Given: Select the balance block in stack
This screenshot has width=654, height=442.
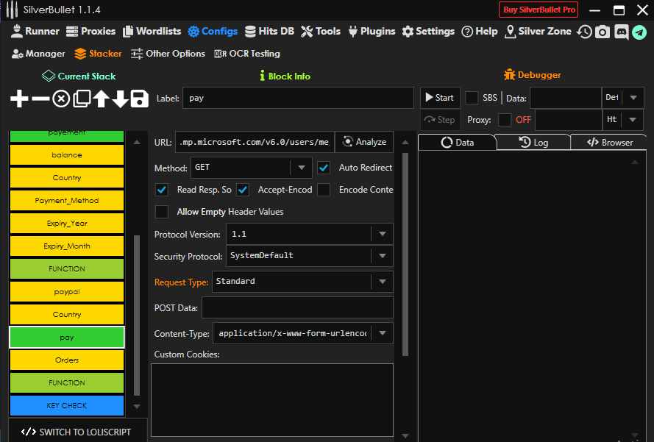Looking at the screenshot, I should coord(67,155).
